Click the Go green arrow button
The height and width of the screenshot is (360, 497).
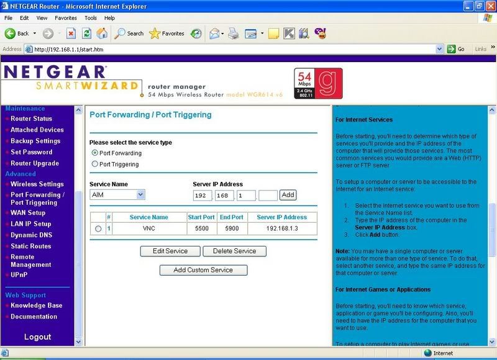point(451,49)
